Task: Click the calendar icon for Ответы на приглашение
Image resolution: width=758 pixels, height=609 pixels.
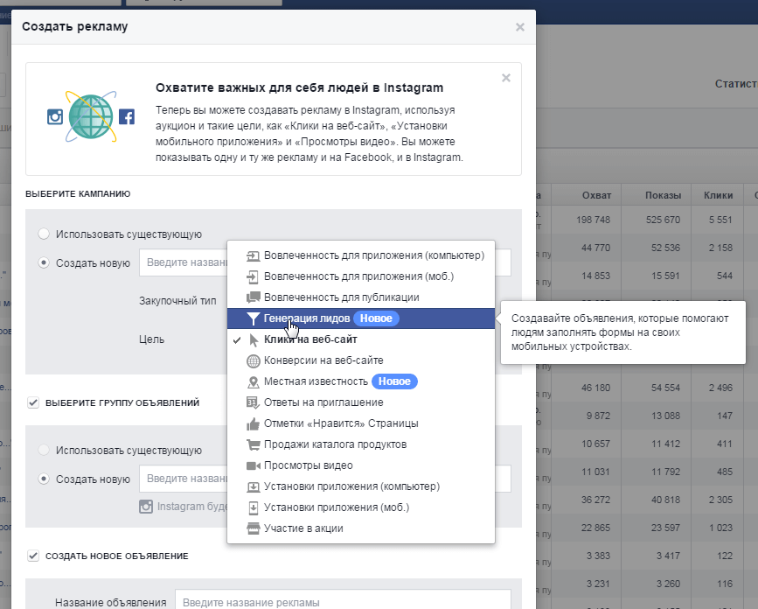Action: click(x=254, y=402)
